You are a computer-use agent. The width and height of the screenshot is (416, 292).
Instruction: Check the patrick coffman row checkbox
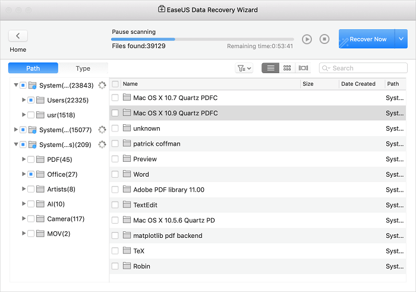point(115,143)
